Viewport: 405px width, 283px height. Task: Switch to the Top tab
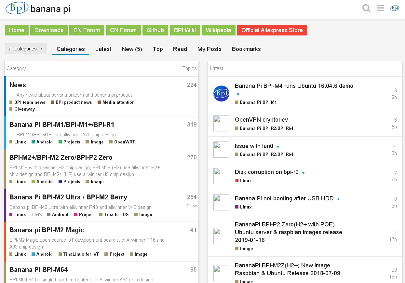click(x=158, y=49)
